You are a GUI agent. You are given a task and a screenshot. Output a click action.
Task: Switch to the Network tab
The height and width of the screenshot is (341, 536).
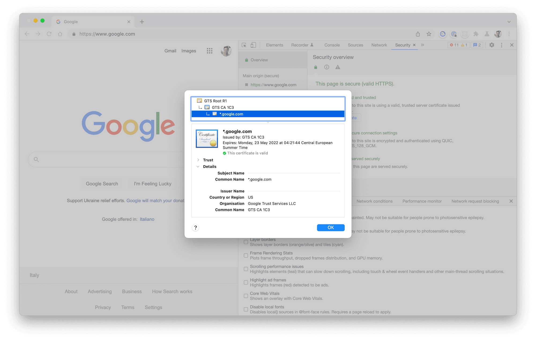click(379, 45)
